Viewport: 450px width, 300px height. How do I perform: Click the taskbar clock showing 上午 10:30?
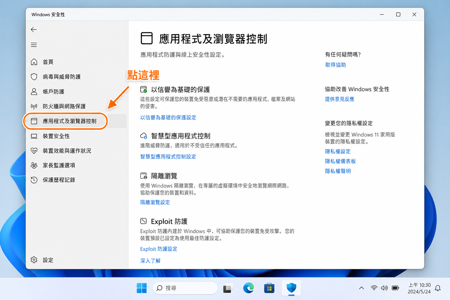click(419, 288)
